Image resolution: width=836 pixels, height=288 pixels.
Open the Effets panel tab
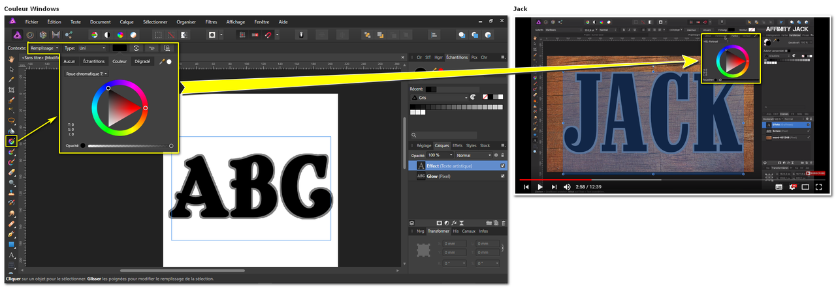(458, 145)
